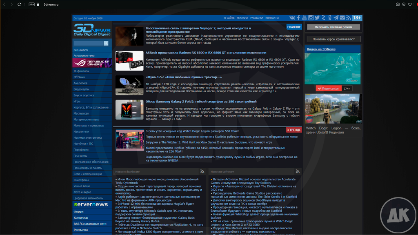
Task: Click the site security padlock icon
Action: click(38, 4)
